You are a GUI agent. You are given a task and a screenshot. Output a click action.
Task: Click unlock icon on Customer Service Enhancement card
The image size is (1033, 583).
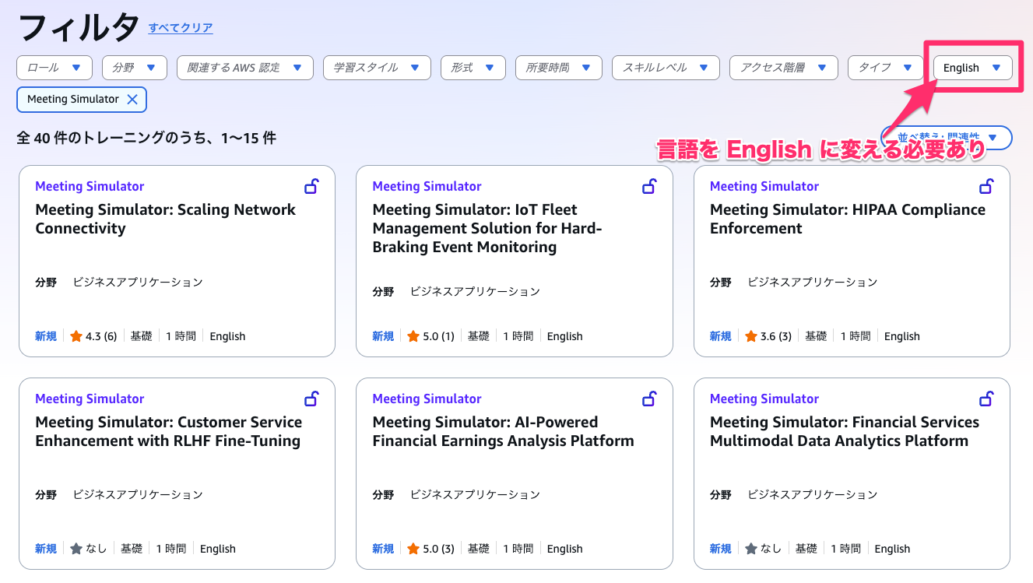[x=311, y=399]
